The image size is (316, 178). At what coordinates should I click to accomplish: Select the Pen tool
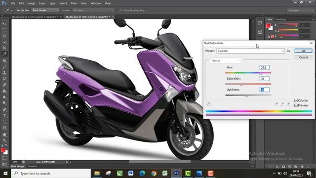point(4,110)
